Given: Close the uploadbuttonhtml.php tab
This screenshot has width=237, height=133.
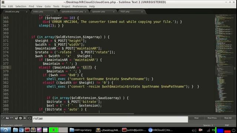Looking at the screenshot, I should 86,12.
